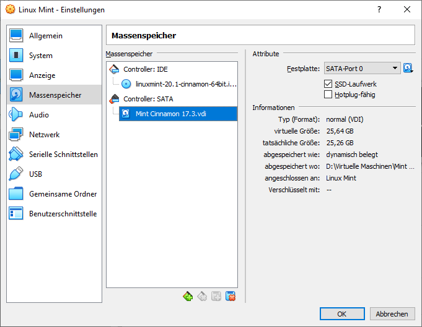Click the remove controller icon
The height and width of the screenshot is (327, 422).
202,296
